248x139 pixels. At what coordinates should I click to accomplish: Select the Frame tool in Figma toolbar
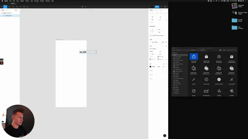tap(9, 7)
